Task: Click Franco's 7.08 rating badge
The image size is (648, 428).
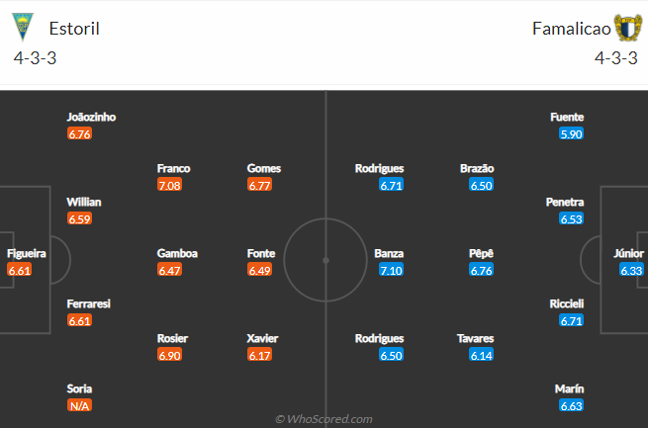Action: [169, 185]
